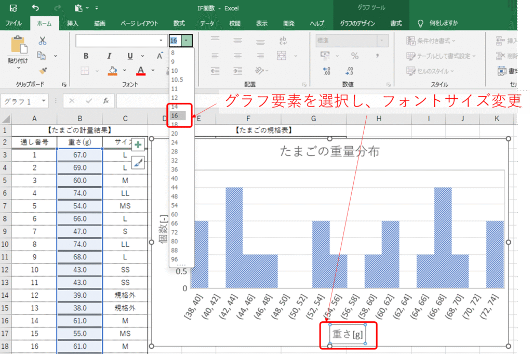This screenshot has height=354, width=532.
Task: Click the Cut scissors icon
Action: 43,41
